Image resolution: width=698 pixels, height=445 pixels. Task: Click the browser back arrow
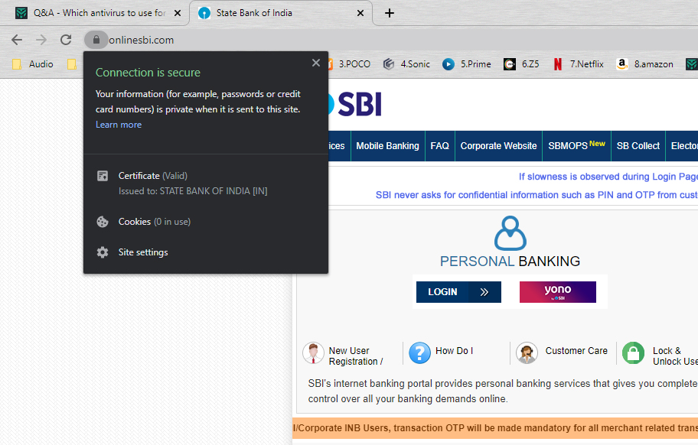coord(17,40)
